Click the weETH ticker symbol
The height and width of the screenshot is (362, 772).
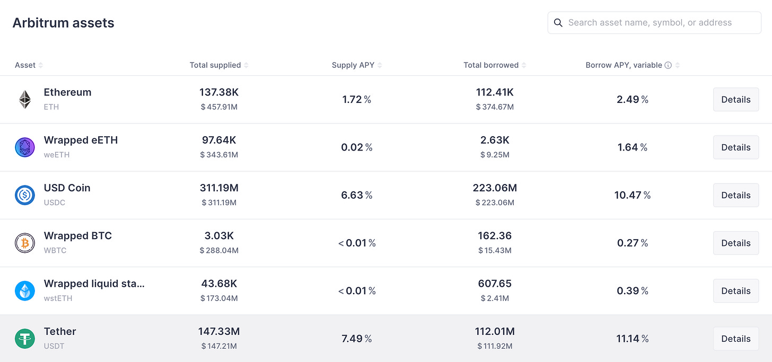tap(57, 155)
